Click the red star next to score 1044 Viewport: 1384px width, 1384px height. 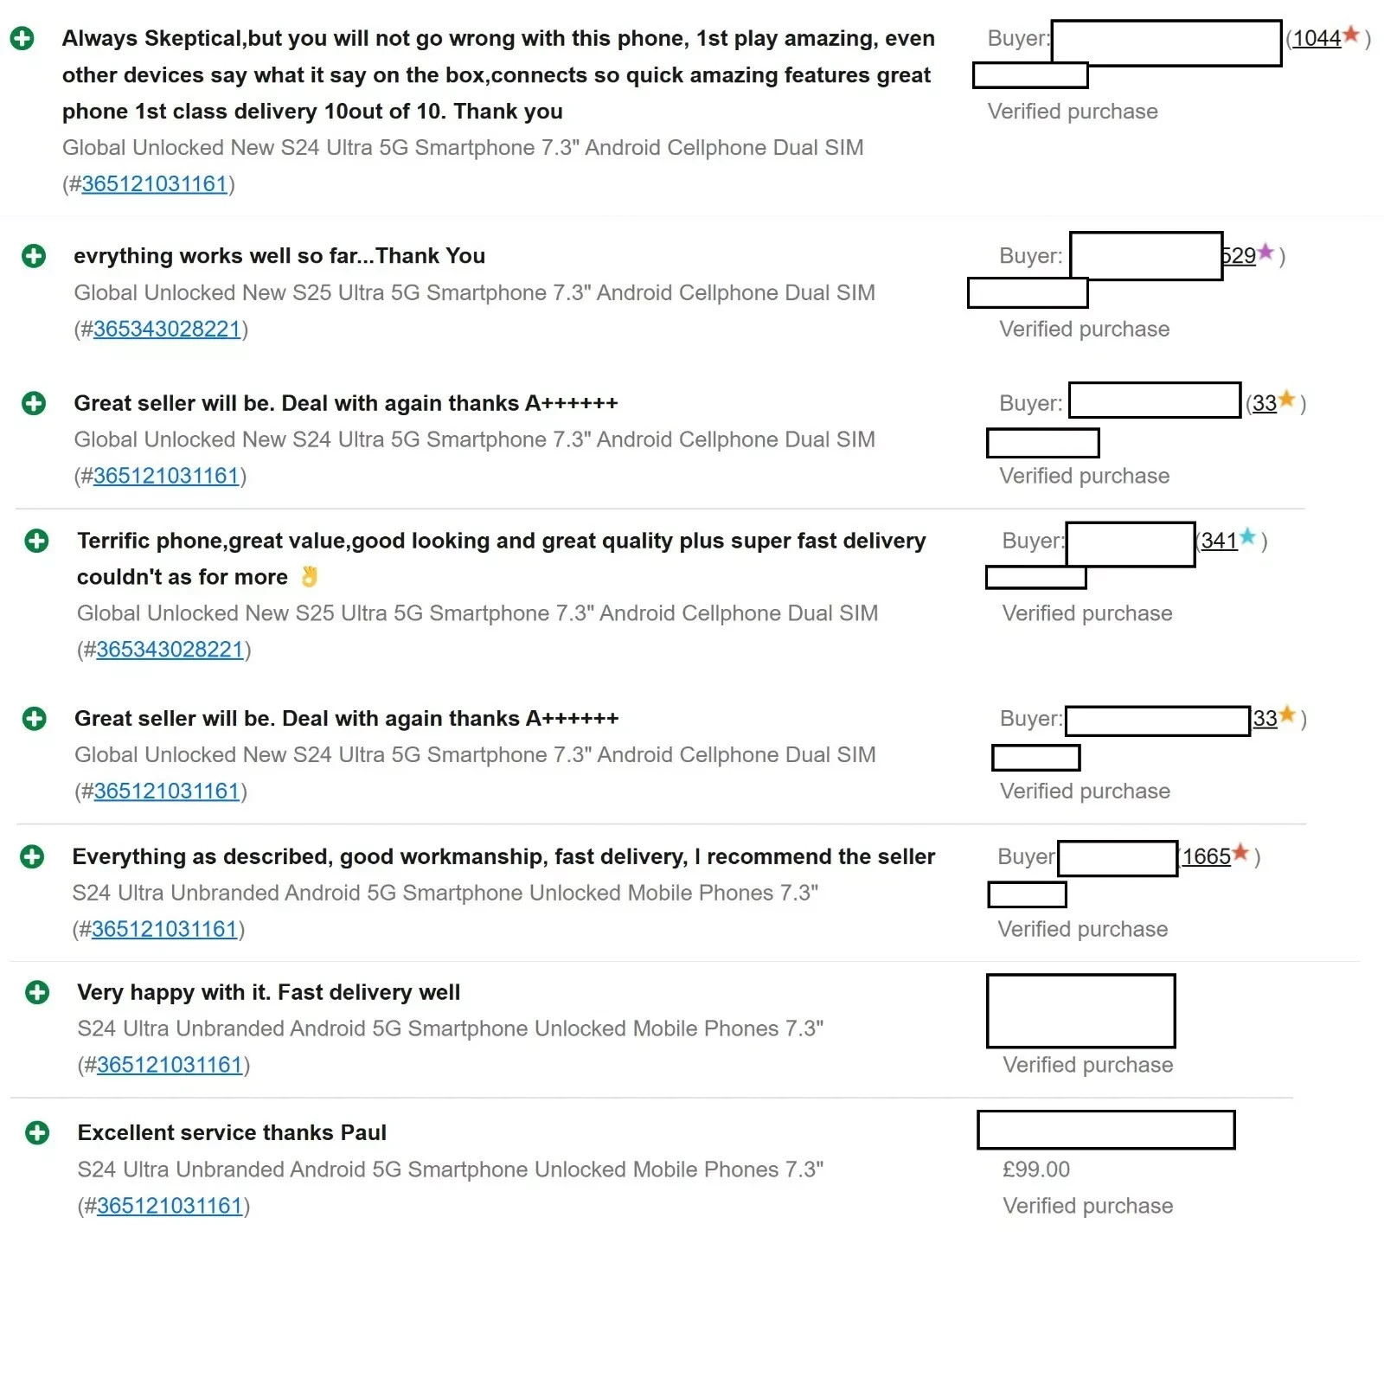coord(1350,36)
